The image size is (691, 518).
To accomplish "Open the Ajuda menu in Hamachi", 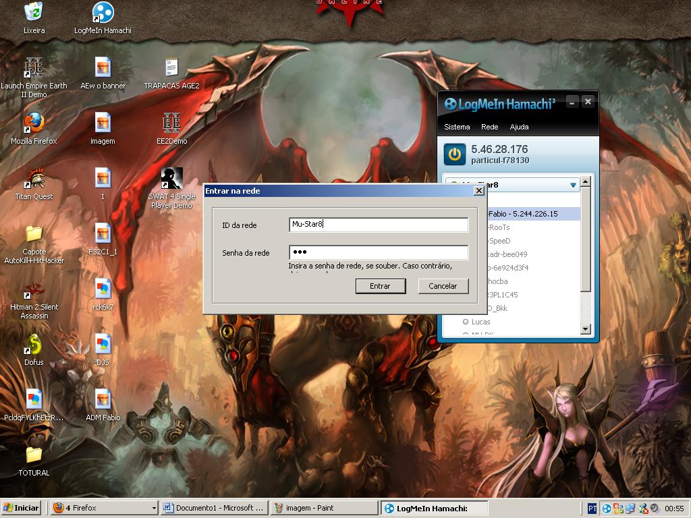I will 519,127.
